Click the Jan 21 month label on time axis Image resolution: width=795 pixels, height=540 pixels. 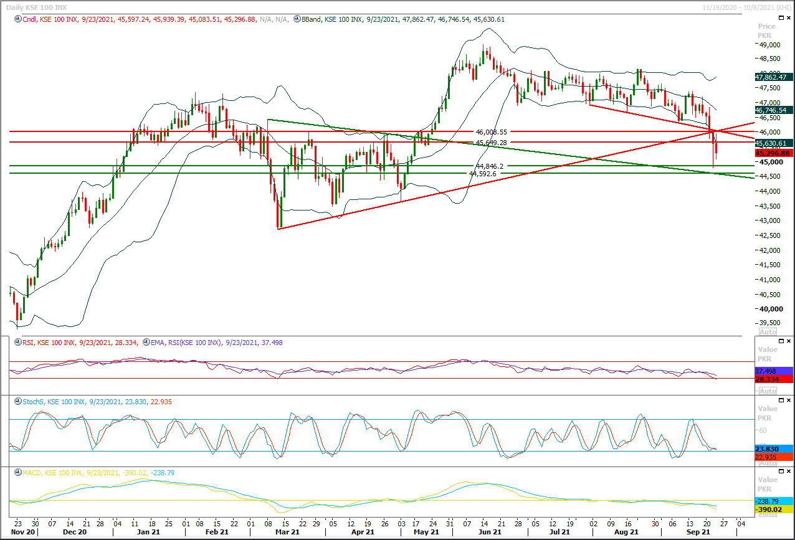pos(148,533)
